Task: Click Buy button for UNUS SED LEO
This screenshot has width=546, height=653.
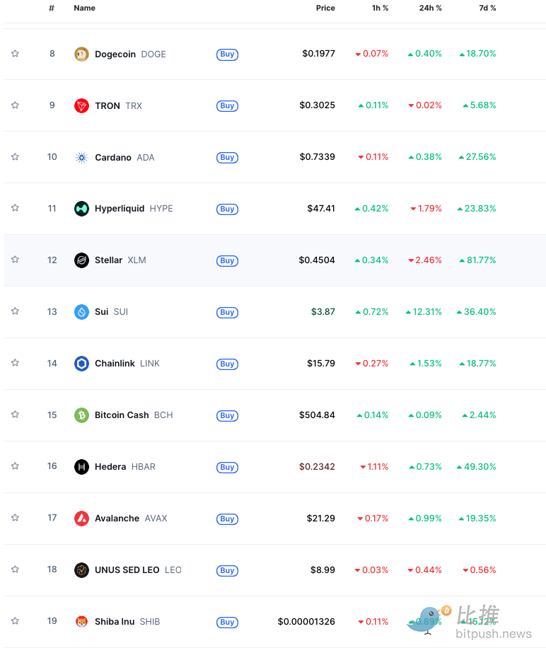Action: pos(227,570)
